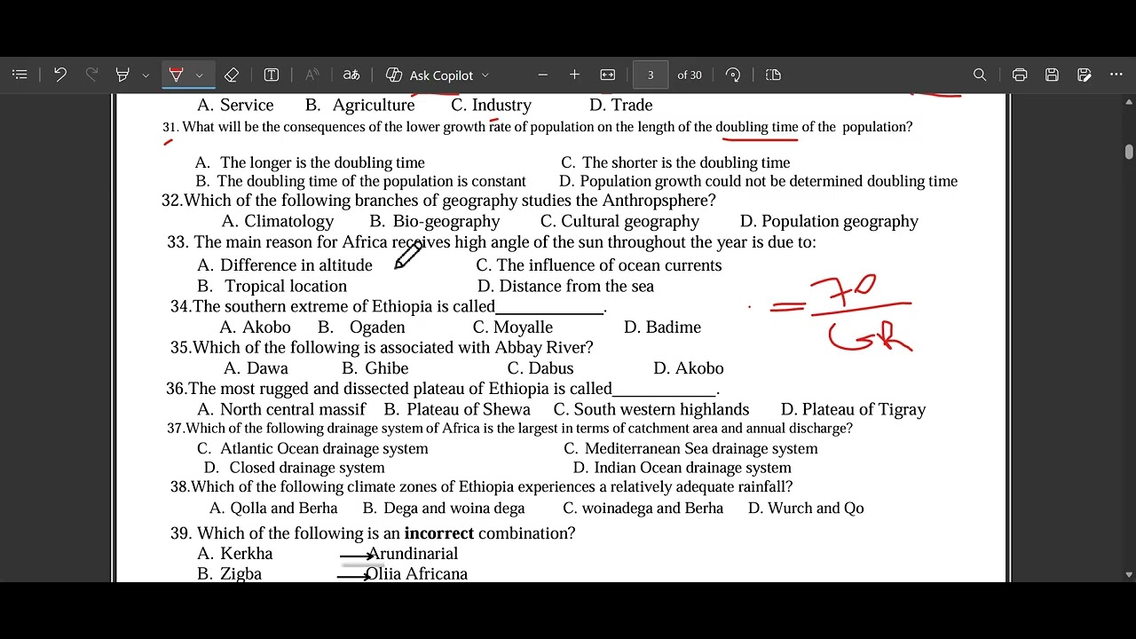Rotate the PDF page
The height and width of the screenshot is (639, 1136).
pyautogui.click(x=733, y=75)
